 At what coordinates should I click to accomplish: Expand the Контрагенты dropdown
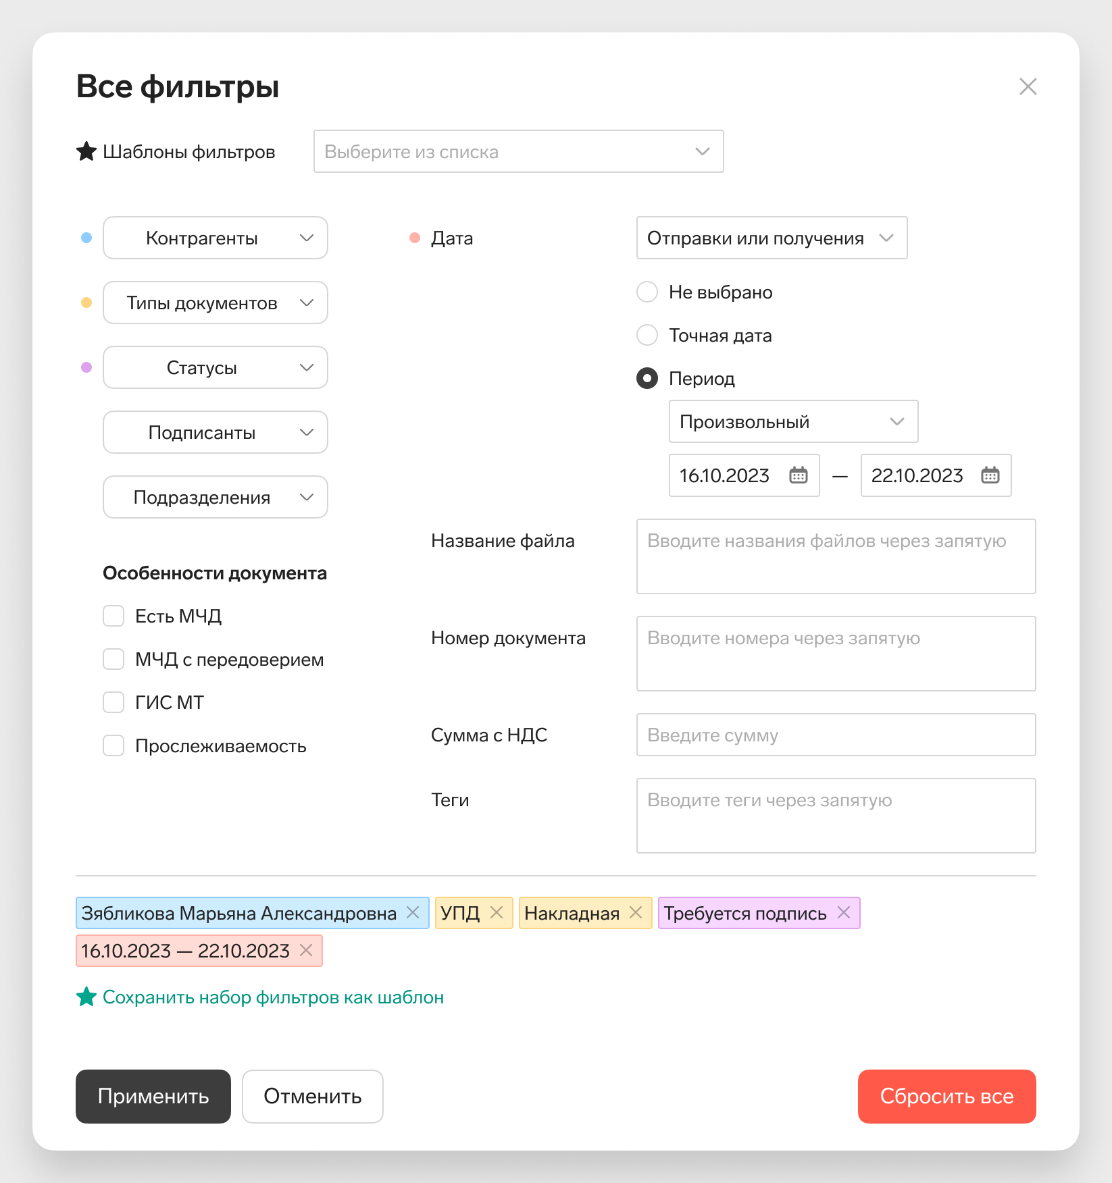pos(216,238)
